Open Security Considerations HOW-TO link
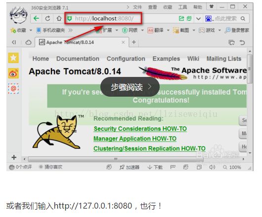Image resolution: width=262 pixels, height=217 pixels. tap(140, 129)
